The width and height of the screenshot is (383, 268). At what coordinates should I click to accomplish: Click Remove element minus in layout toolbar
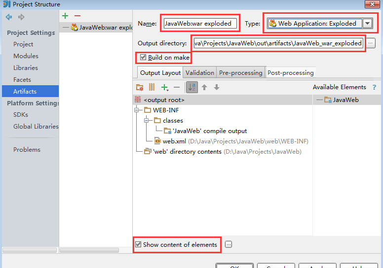(x=177, y=87)
